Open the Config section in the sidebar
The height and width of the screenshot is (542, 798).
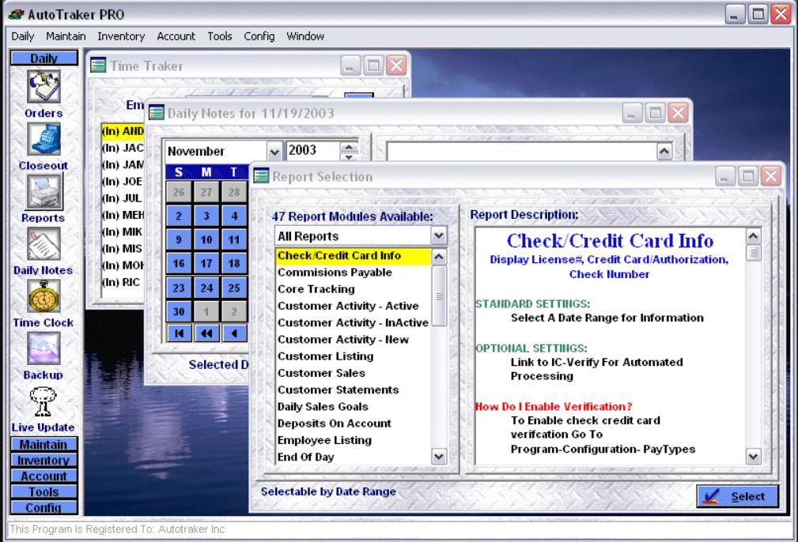pos(43,507)
